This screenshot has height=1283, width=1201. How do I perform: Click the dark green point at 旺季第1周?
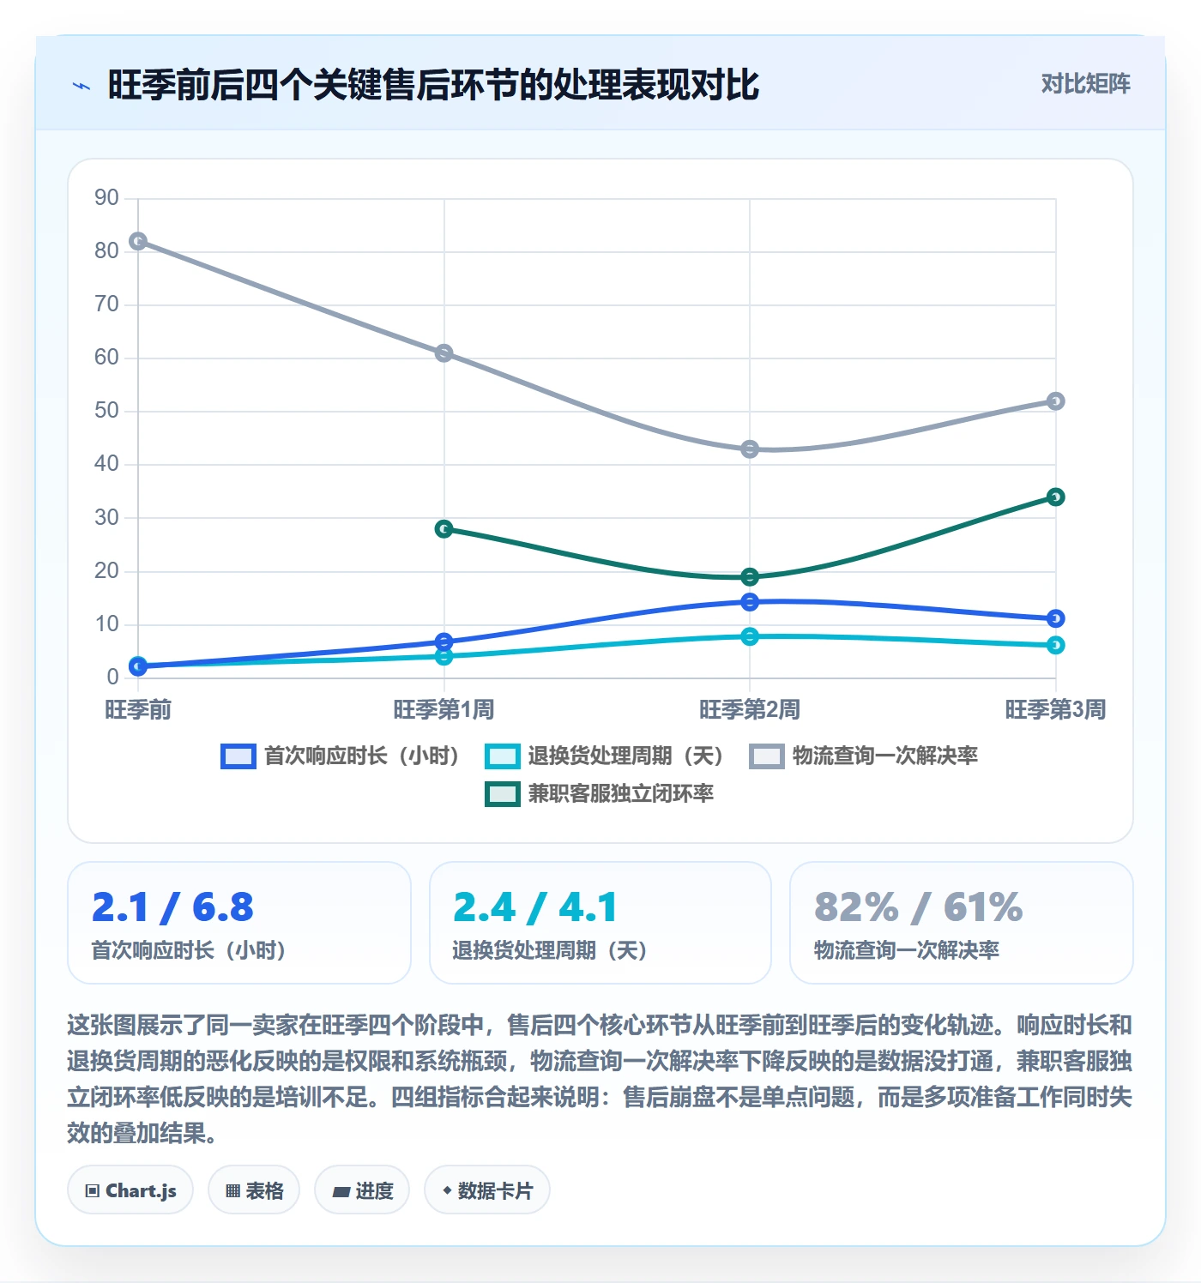point(444,529)
